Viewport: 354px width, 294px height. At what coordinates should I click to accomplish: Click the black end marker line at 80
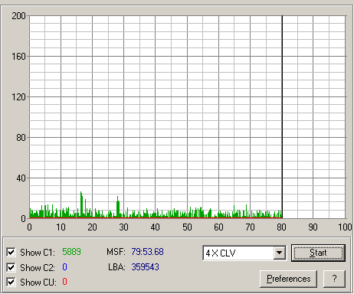(282, 117)
